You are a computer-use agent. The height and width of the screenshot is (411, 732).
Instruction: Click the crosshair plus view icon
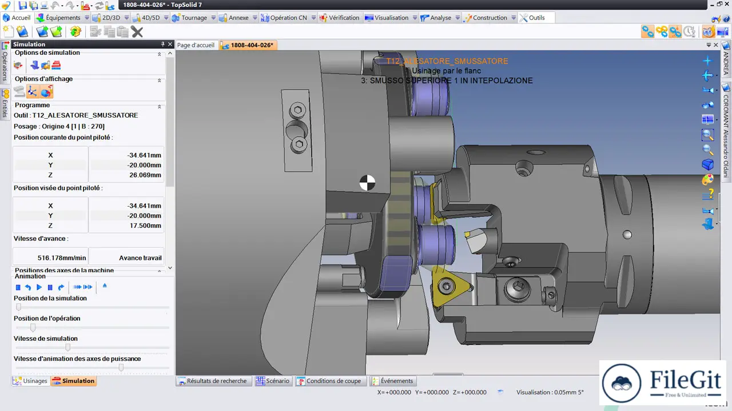(708, 61)
